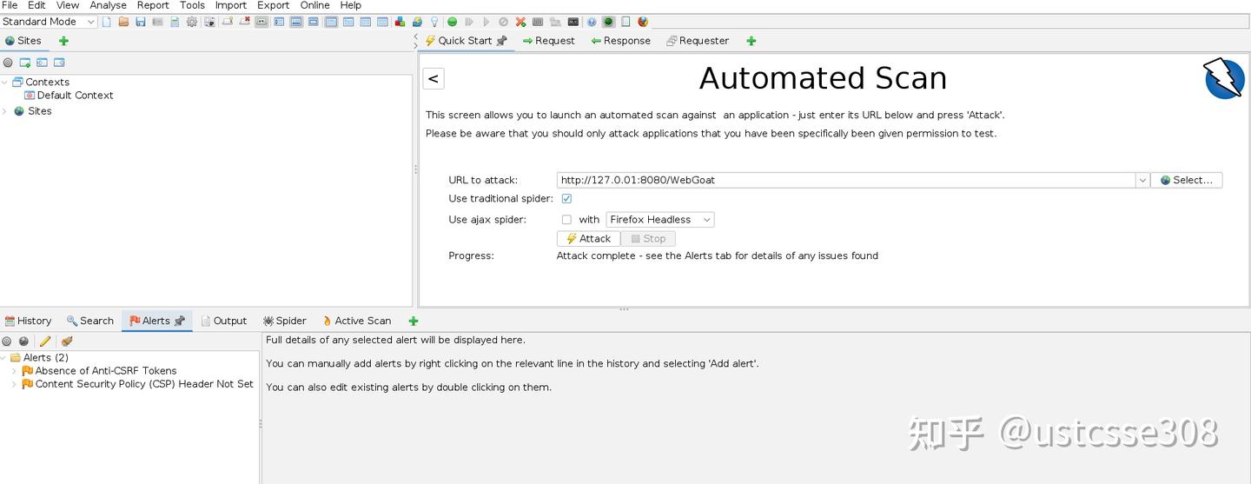Image resolution: width=1251 pixels, height=484 pixels.
Task: Click green circle break-on-all-requests icon
Action: click(x=452, y=22)
